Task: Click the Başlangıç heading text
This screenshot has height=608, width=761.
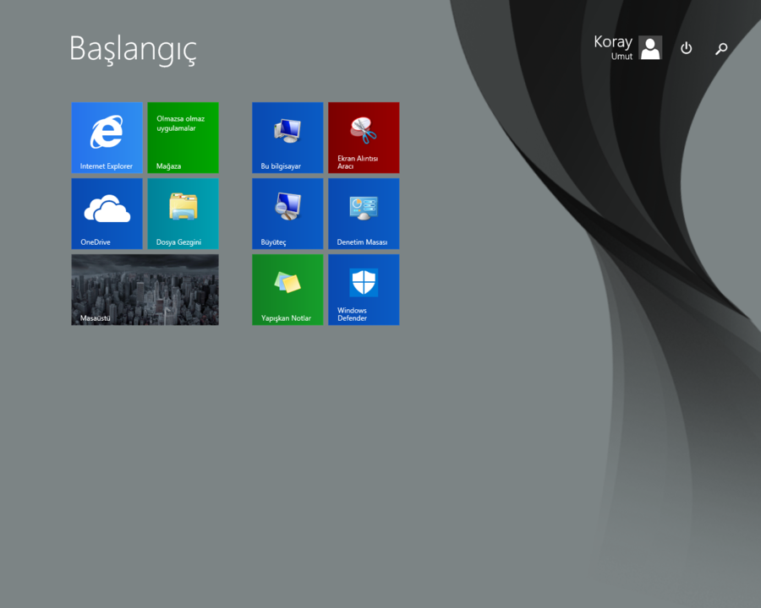Action: [x=133, y=50]
